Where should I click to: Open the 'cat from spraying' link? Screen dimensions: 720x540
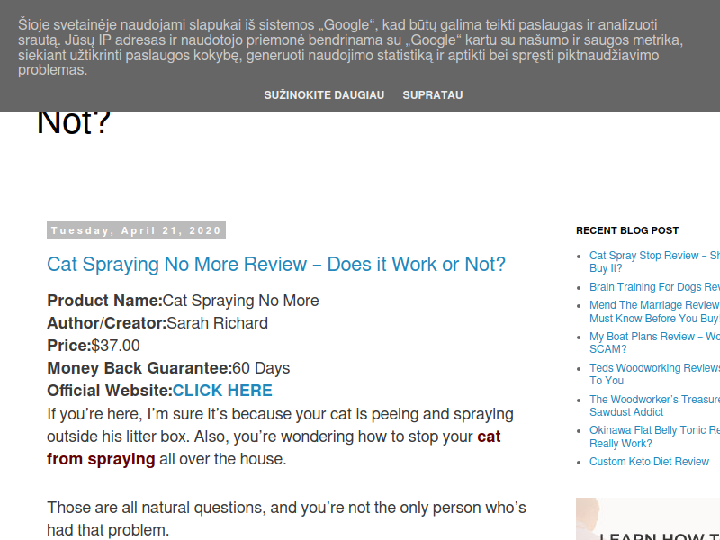pos(274,447)
